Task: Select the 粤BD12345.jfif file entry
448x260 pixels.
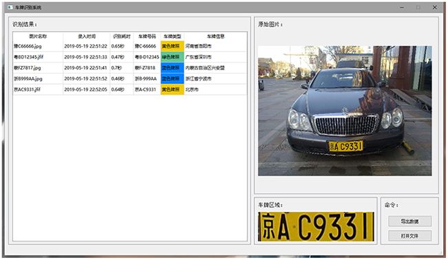Action: [29, 57]
